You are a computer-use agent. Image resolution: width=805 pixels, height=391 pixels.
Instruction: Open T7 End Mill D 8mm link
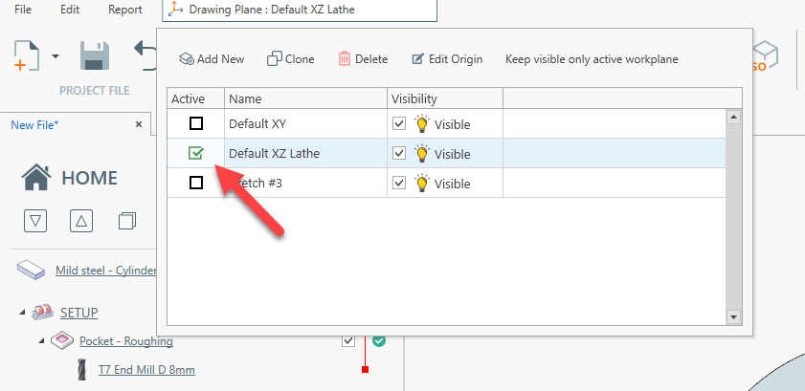(146, 369)
